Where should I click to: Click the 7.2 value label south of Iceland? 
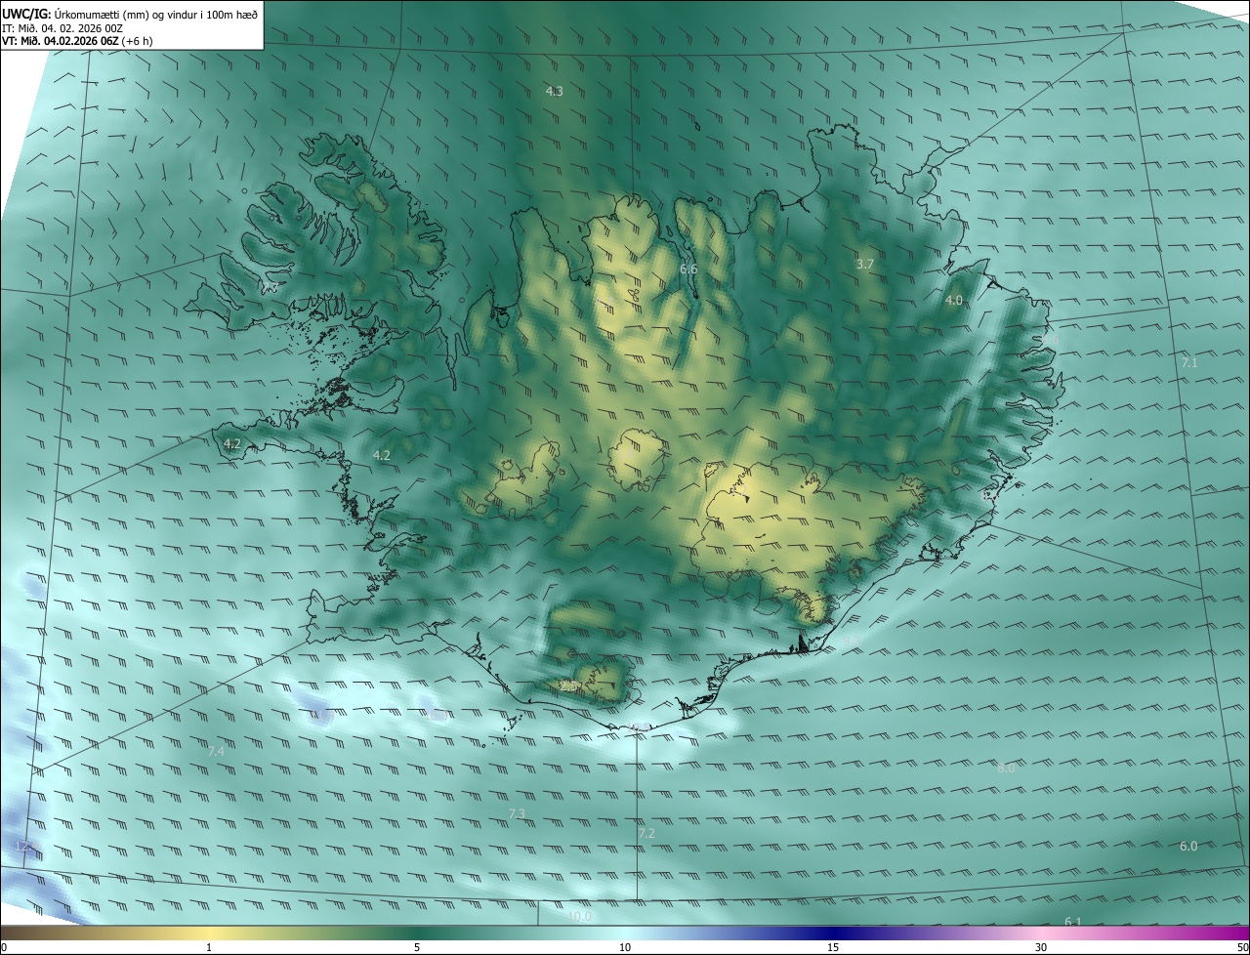tap(646, 833)
